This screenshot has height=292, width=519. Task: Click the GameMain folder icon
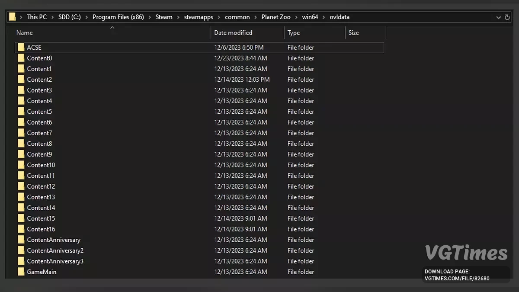pyautogui.click(x=21, y=272)
